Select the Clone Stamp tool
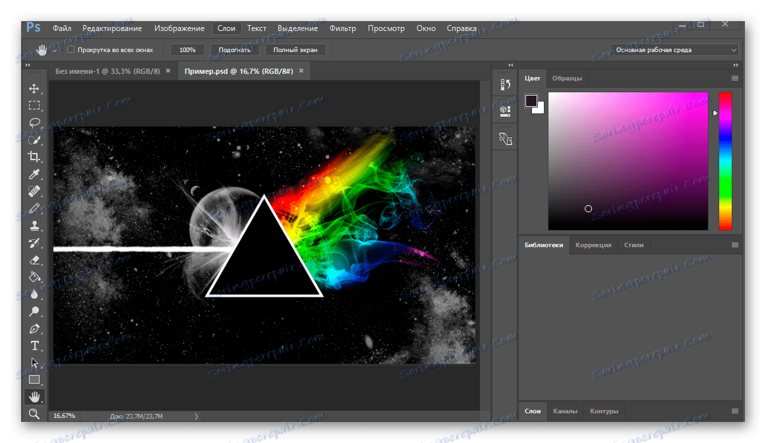Viewport: 766px width, 443px height. (34, 225)
